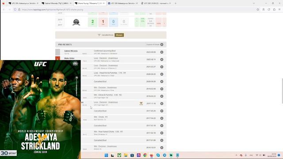Open the Windows Start menu
Screen dimensions: 283x159
tap(106, 155)
